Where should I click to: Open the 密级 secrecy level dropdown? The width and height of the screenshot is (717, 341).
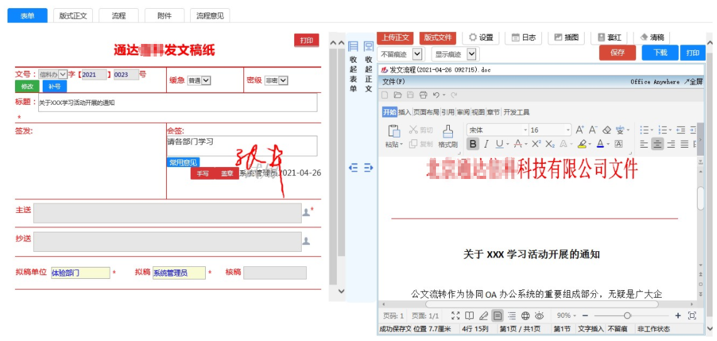[x=276, y=80]
